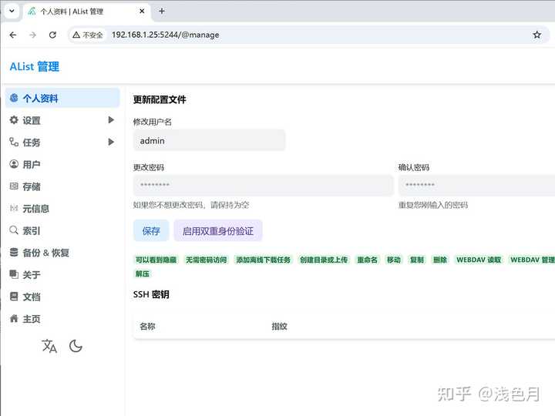This screenshot has width=555, height=416.
Task: Click the 复制 permission tag
Action: (x=417, y=260)
